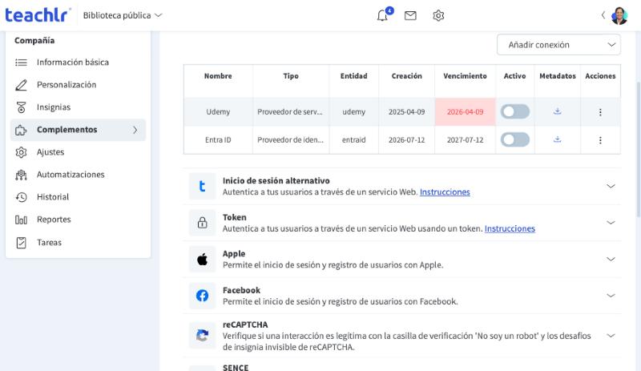
Task: Expand the reCAPTCHA section chevron
Action: [611, 336]
